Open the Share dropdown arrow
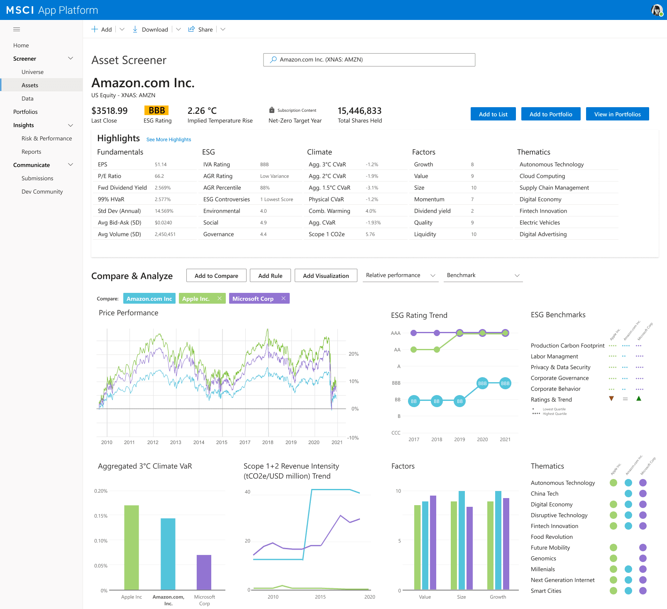Viewport: 667px width, 609px height. 223,29
